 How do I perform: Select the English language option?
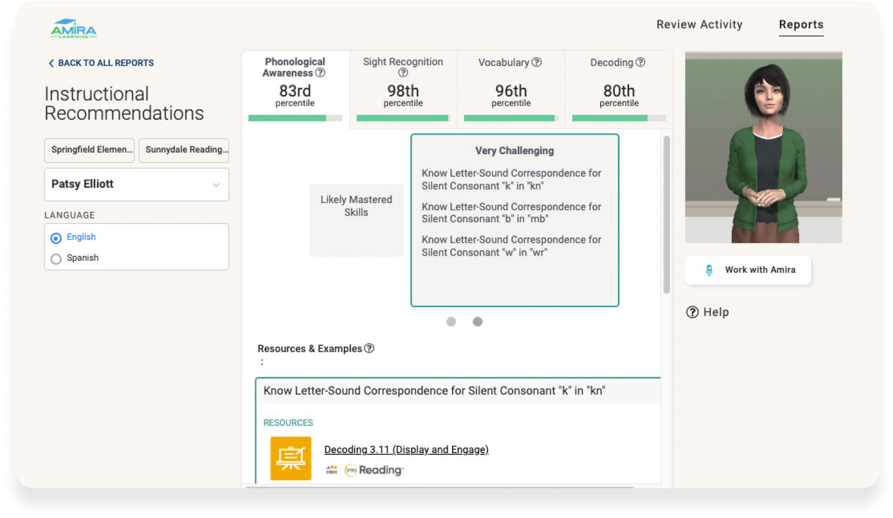[x=56, y=237]
